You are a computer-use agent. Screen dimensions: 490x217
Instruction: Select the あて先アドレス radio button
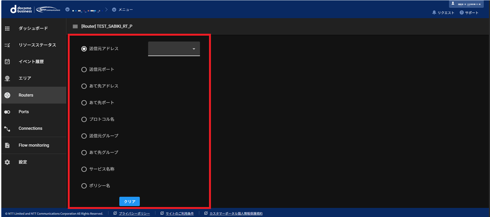pyautogui.click(x=84, y=86)
